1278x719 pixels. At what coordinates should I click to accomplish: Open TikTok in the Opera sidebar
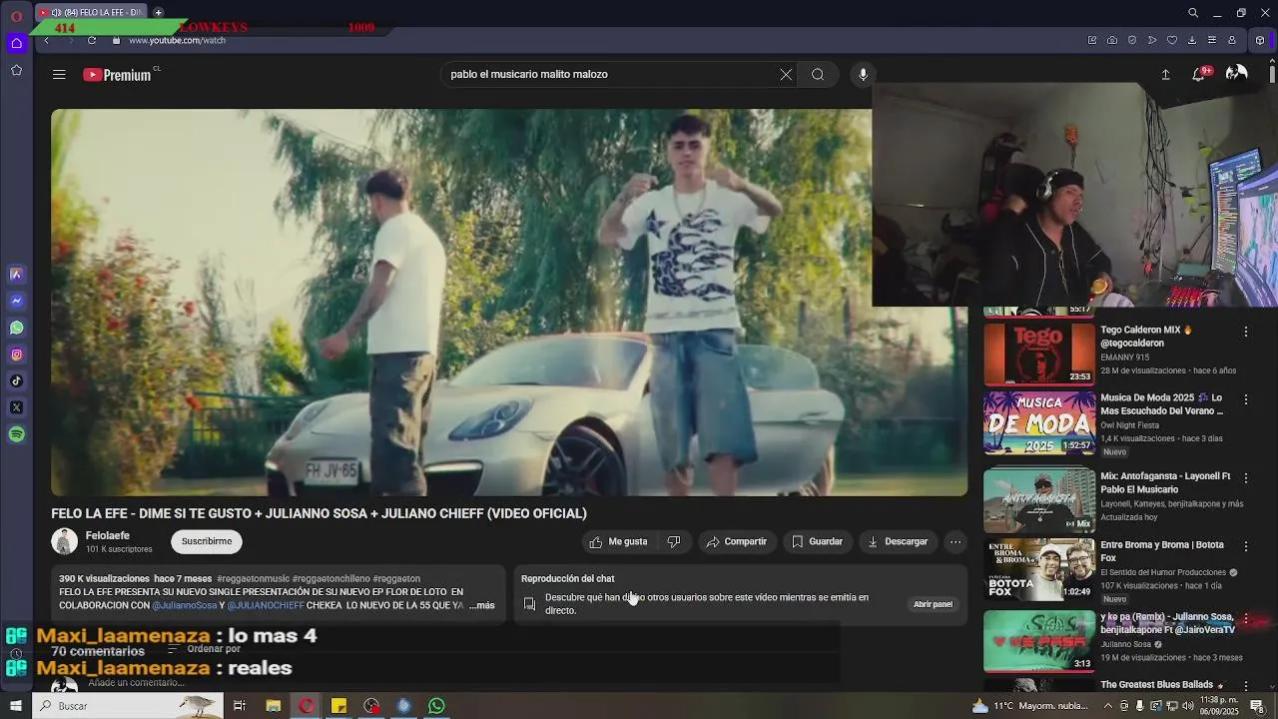(x=16, y=380)
